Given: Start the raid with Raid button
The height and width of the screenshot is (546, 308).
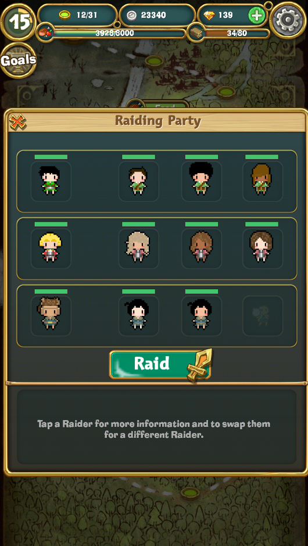Looking at the screenshot, I should click(x=160, y=364).
